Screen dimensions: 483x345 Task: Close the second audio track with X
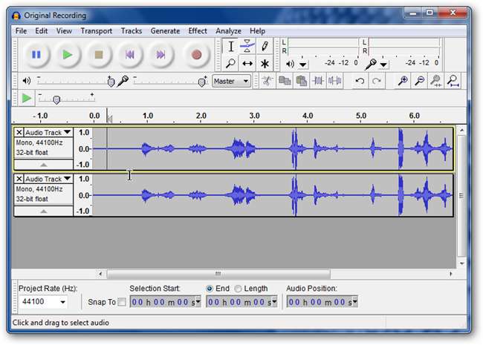click(x=19, y=179)
